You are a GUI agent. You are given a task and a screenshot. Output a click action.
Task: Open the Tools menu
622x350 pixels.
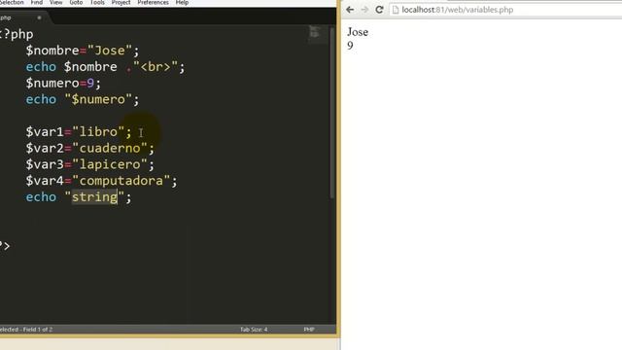coord(97,2)
